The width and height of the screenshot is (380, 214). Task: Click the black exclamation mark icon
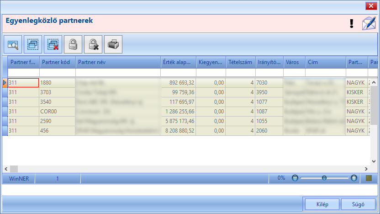pos(352,23)
